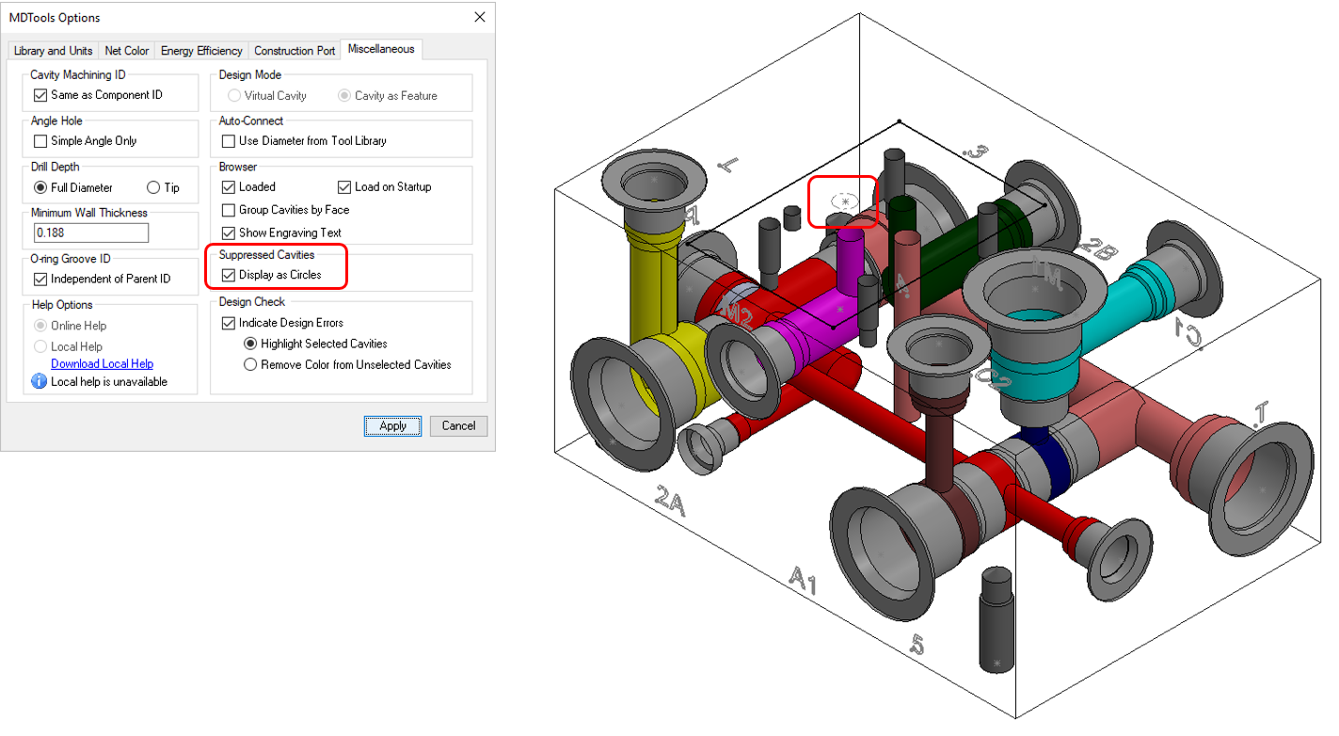This screenshot has height=736, width=1339.
Task: Click the engraved A1 text on the block
Action: (802, 580)
